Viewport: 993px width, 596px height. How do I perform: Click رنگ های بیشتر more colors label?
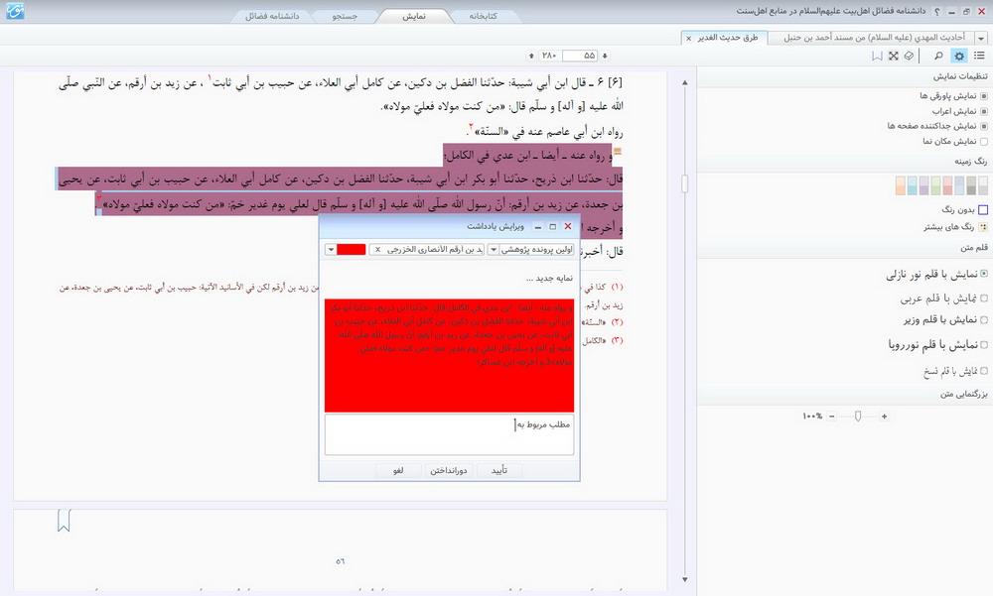pos(949,226)
